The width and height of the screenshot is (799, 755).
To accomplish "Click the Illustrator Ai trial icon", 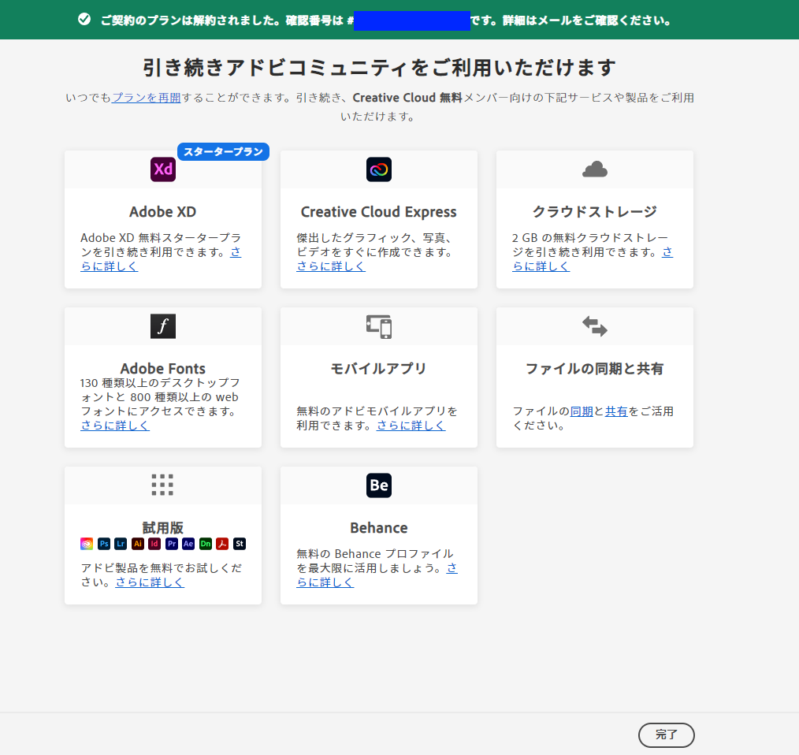I will [x=138, y=544].
